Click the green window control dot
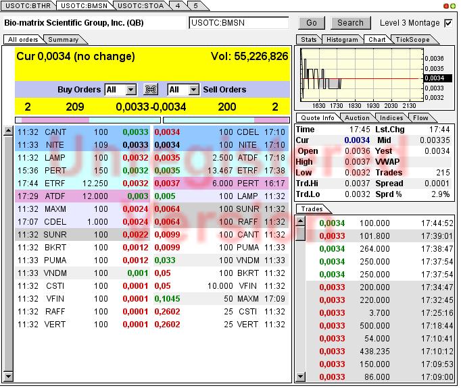This screenshot has width=461, height=388. 453,6
